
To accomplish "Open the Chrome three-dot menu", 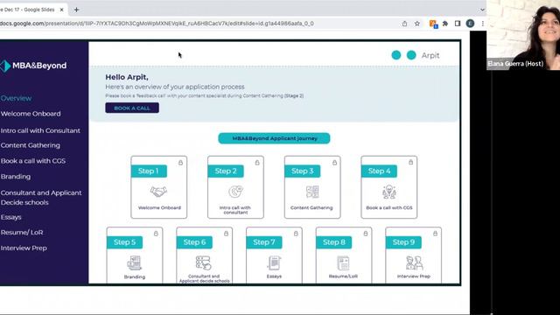I will click(482, 24).
